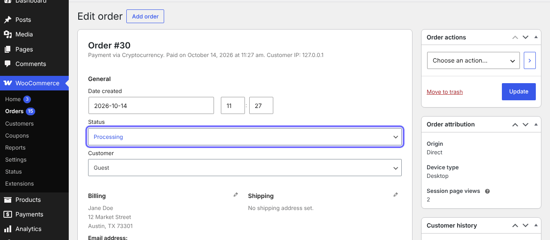
Task: Click the Media icon in sidebar
Action: 7,34
